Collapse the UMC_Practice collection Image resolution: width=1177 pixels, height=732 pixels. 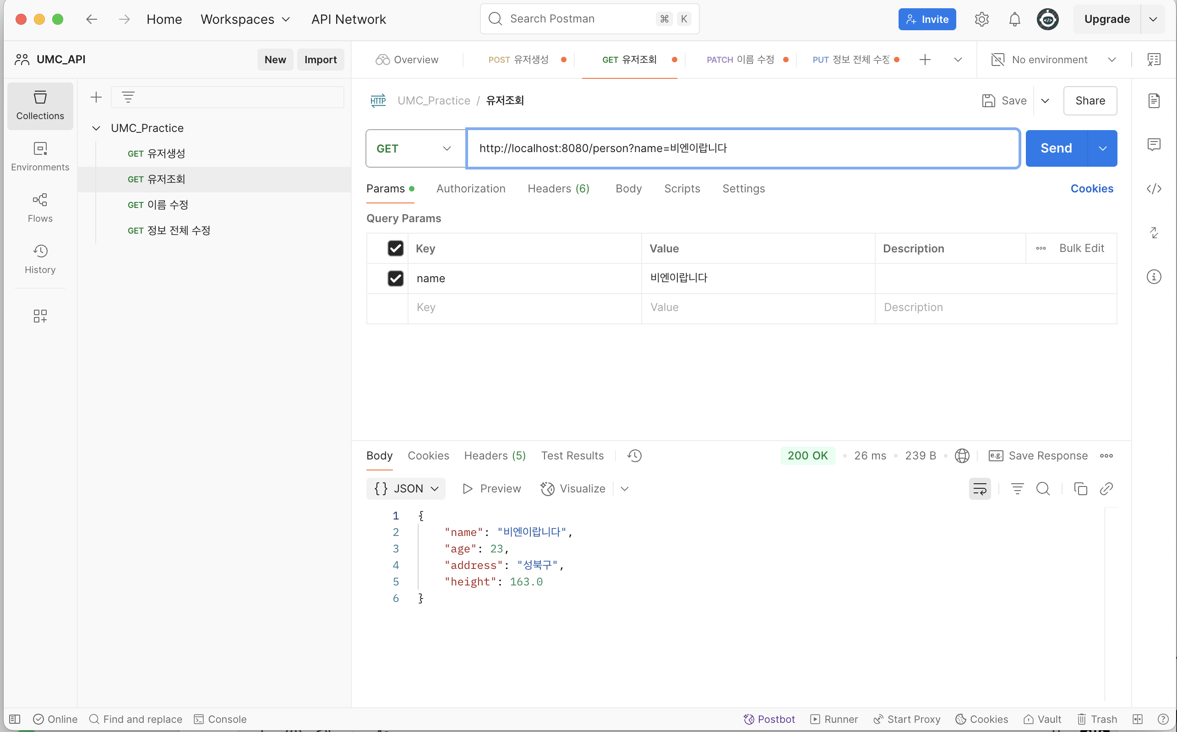click(96, 128)
